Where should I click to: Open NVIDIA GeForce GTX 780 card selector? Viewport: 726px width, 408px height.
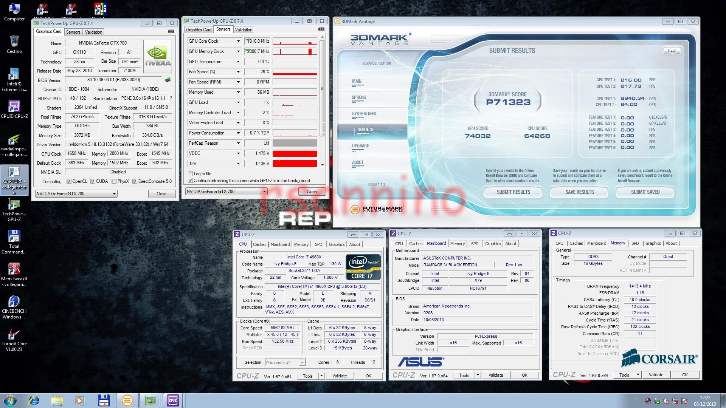(76, 194)
